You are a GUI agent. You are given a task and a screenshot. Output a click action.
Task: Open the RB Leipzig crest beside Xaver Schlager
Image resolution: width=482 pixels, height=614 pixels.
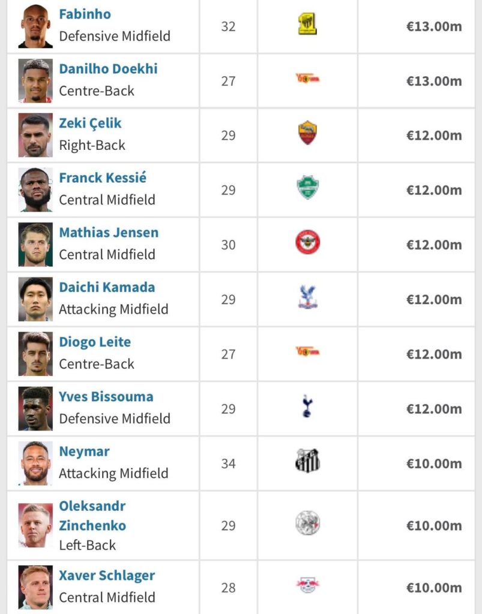click(x=307, y=580)
